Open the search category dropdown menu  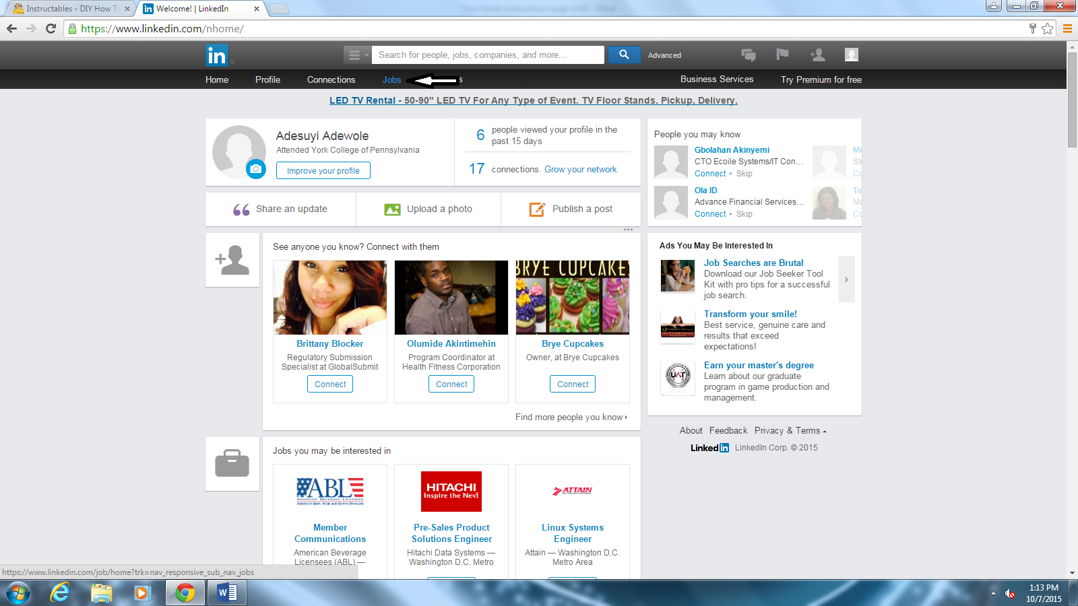pyautogui.click(x=357, y=55)
